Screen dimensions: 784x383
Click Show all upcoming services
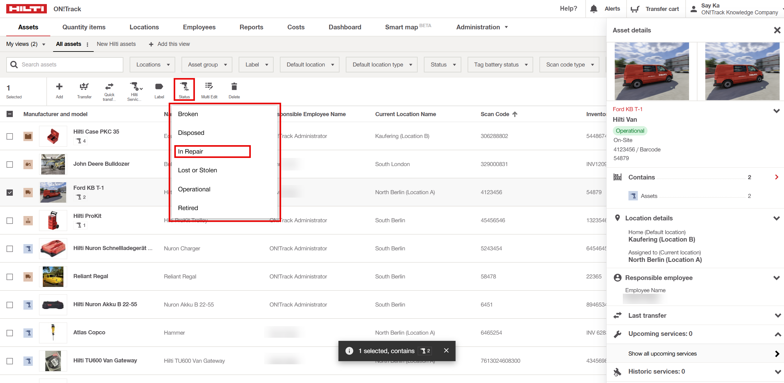pos(662,354)
